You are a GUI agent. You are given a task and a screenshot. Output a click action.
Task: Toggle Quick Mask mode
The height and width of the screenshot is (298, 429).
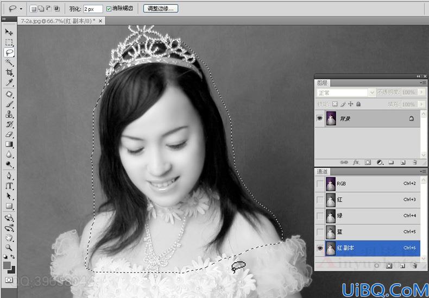coord(9,280)
